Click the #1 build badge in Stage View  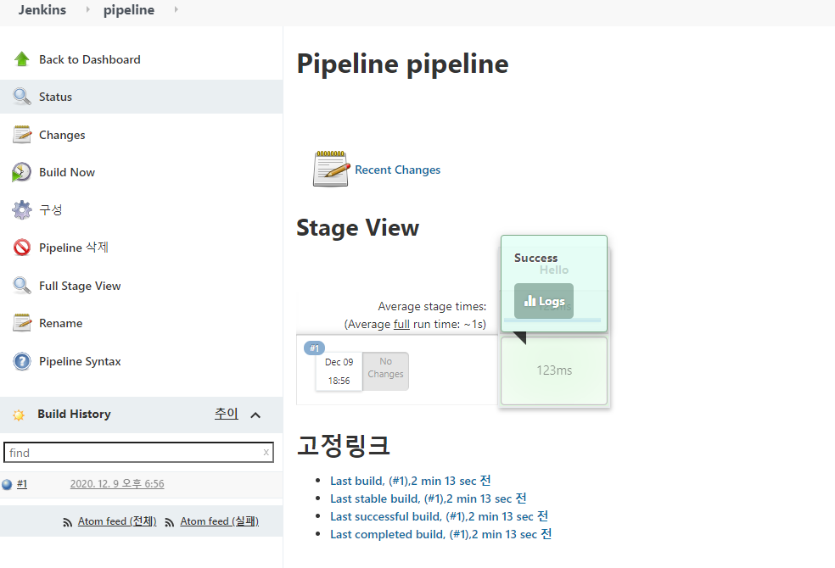314,348
